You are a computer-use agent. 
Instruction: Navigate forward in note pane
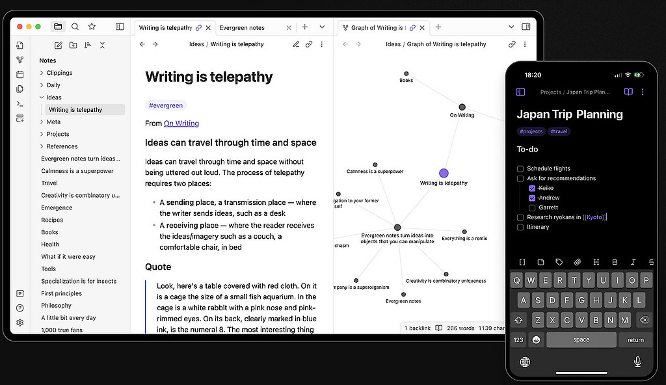[x=155, y=44]
